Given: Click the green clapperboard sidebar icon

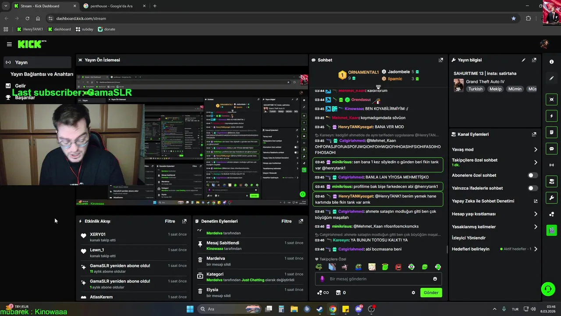Looking at the screenshot, I should (x=551, y=230).
